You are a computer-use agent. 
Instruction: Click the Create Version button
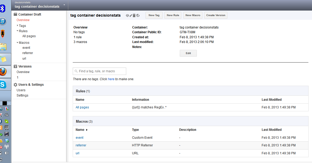pyautogui.click(x=216, y=15)
